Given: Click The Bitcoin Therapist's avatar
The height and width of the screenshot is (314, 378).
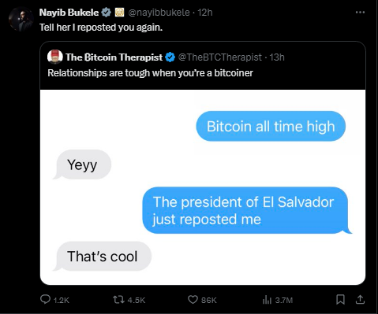Looking at the screenshot, I should tap(55, 57).
